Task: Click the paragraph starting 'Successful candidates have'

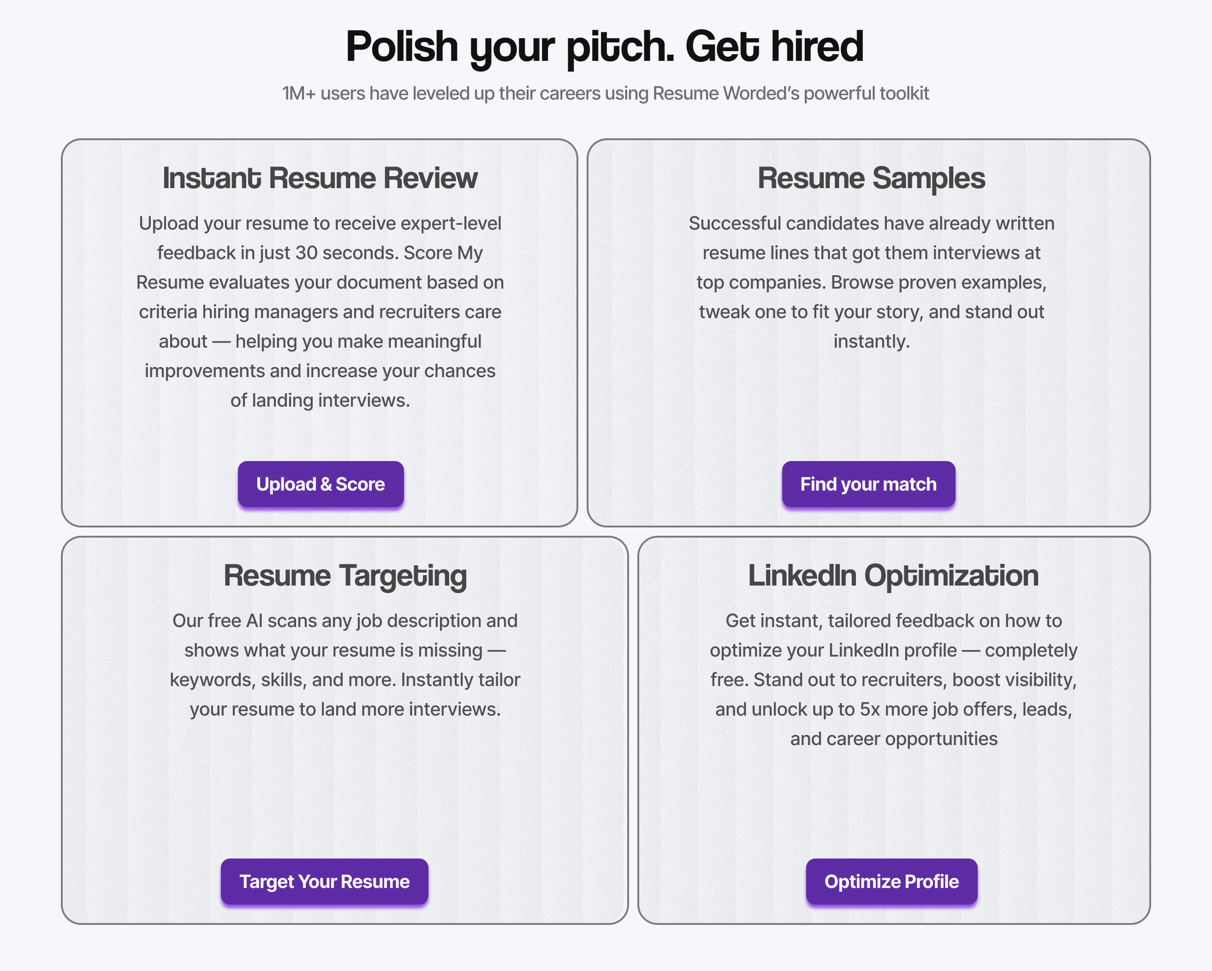Action: tap(871, 282)
